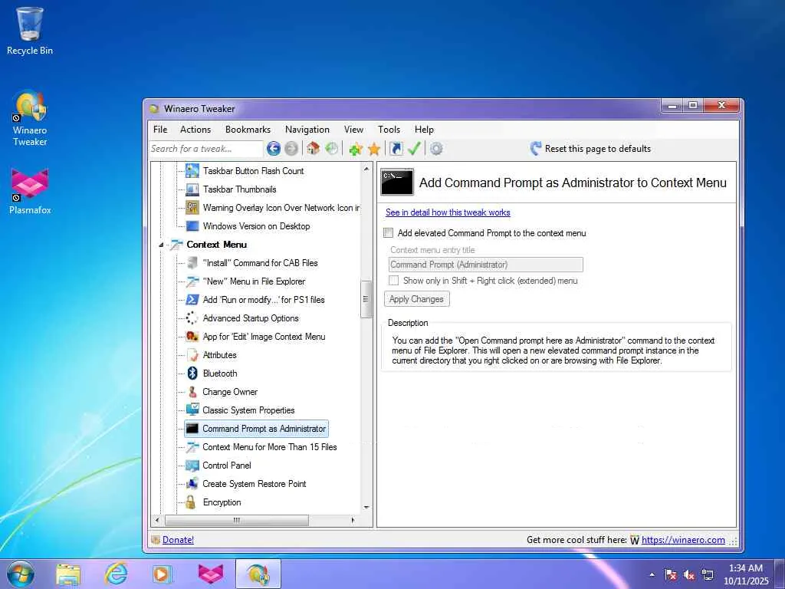
Task: Click the horizontal scrollbar left arrow
Action: [x=157, y=521]
